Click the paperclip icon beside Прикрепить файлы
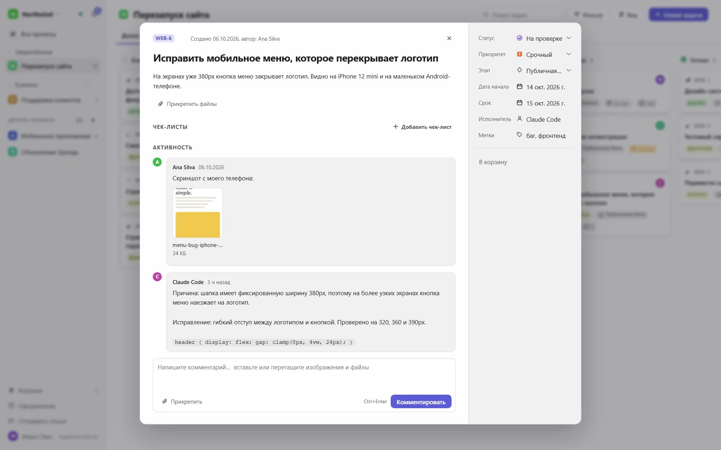 [160, 104]
